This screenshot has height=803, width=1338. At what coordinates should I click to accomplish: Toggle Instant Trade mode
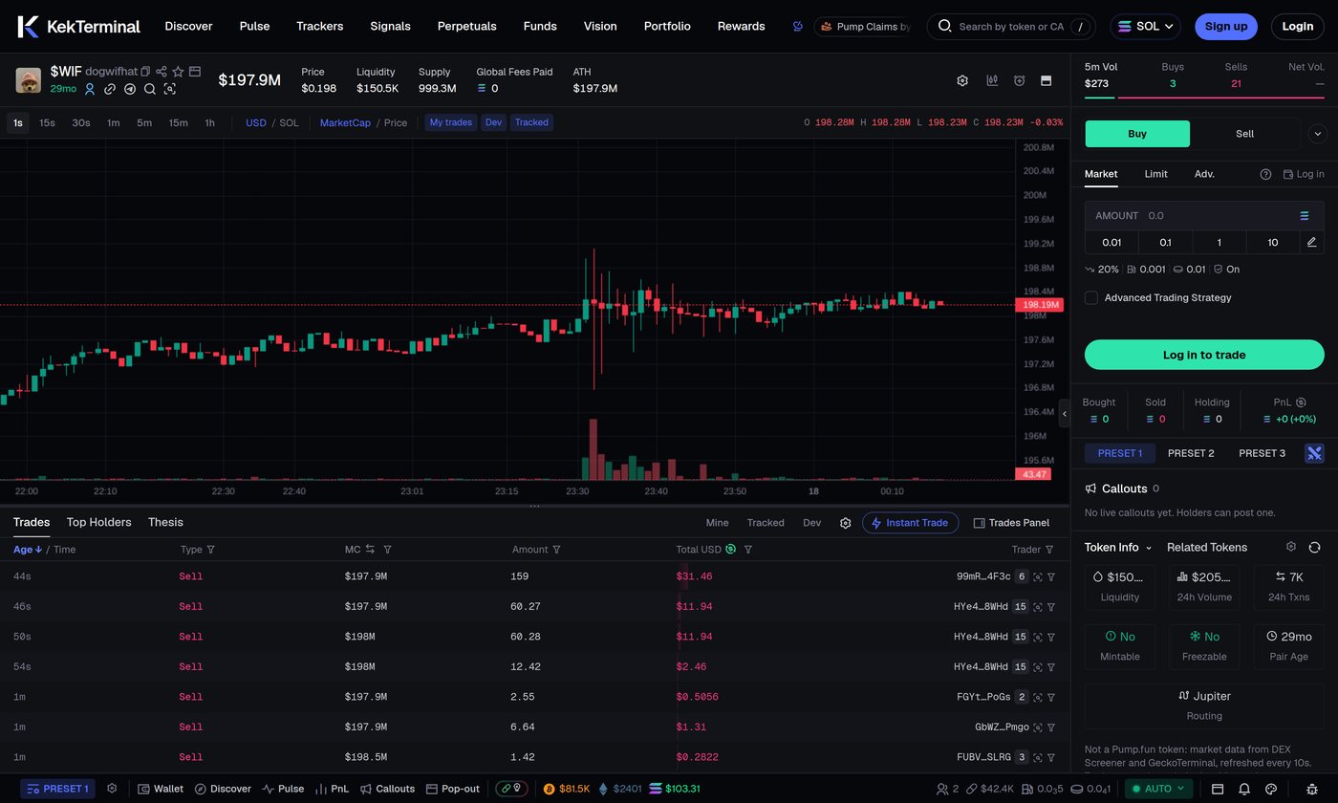click(910, 523)
